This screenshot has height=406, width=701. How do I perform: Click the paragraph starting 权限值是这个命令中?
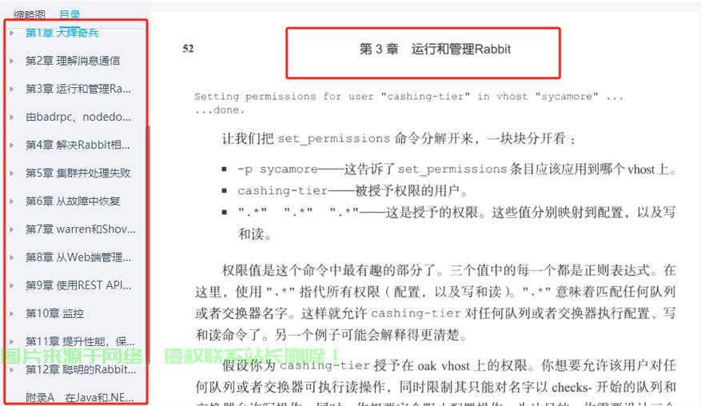(x=436, y=303)
